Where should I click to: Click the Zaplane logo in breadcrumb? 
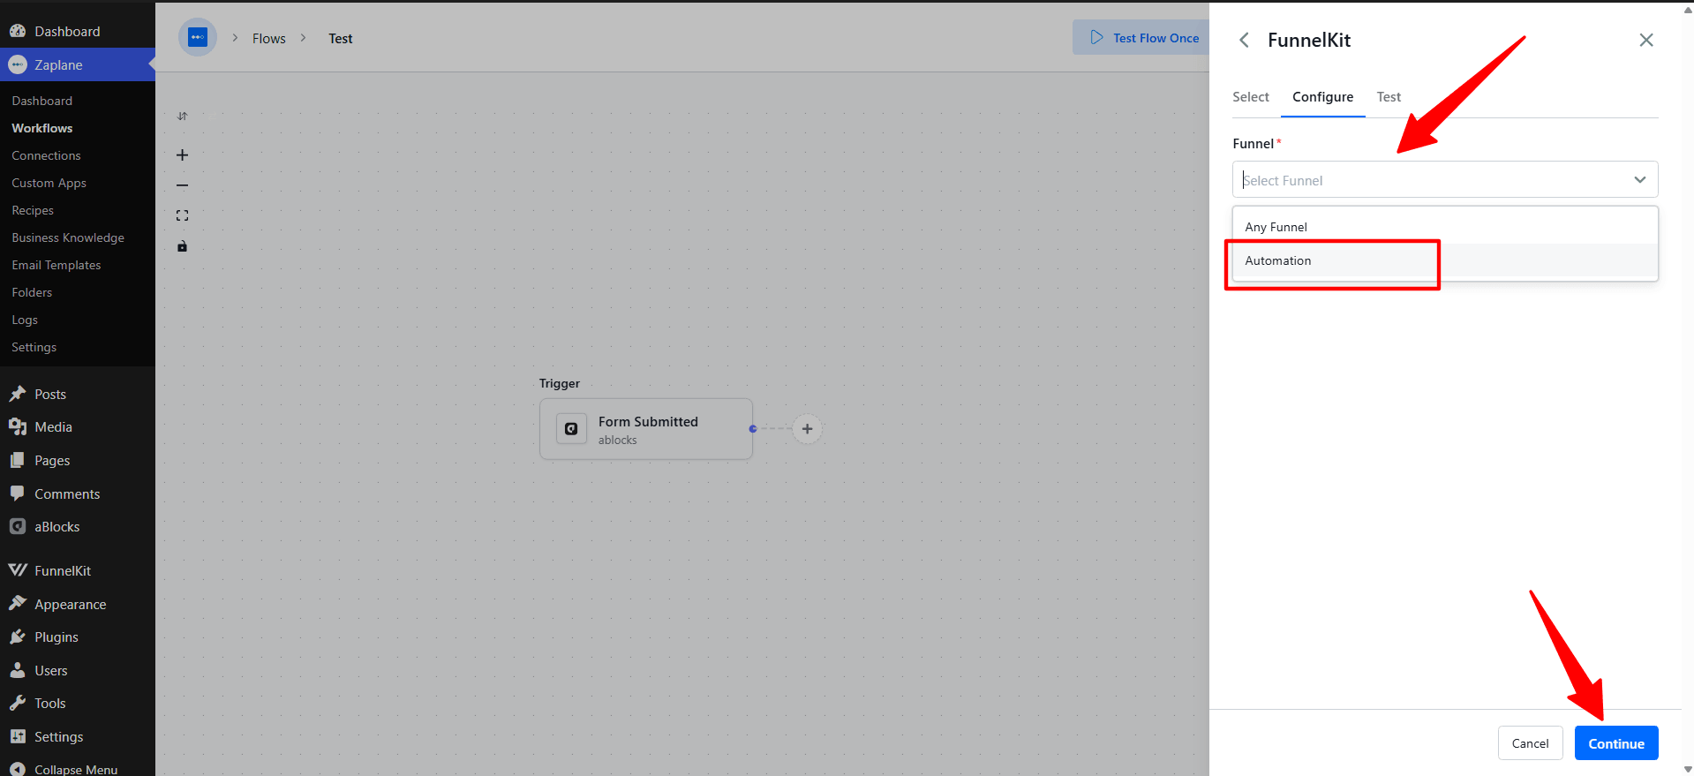[x=198, y=37]
